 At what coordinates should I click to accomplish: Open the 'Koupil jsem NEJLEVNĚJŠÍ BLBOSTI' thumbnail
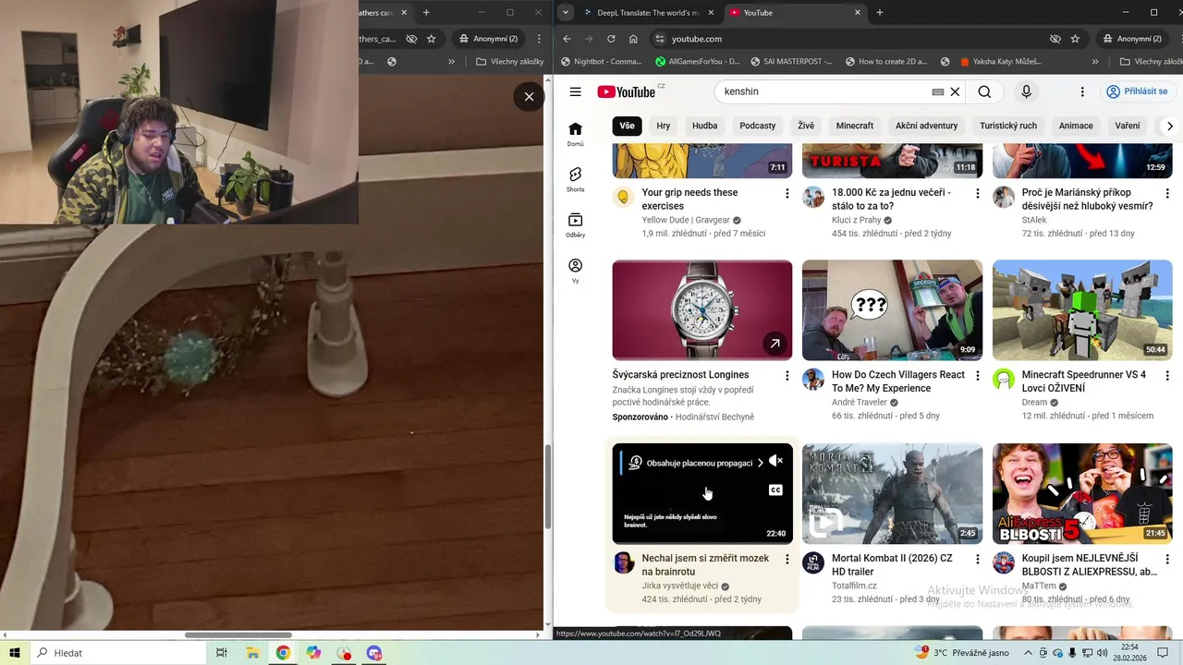1082,493
